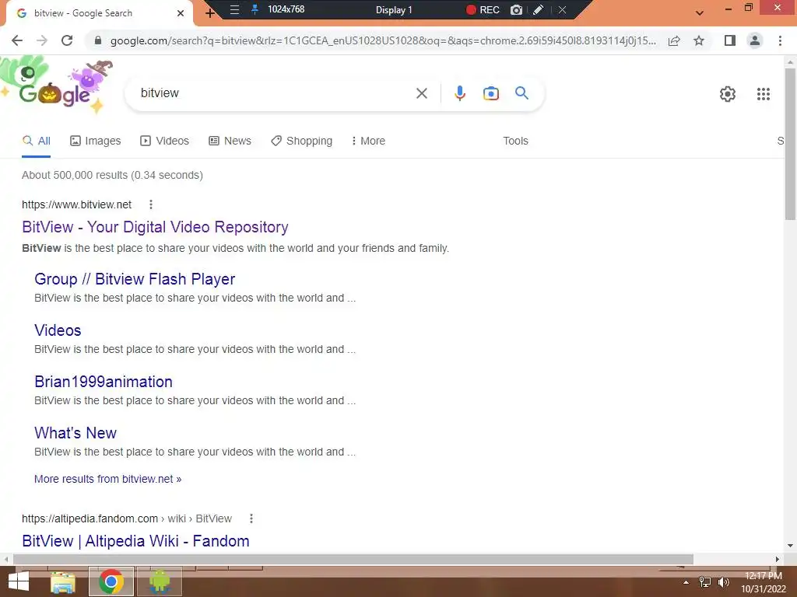Open the What's New sitelink

coord(75,432)
